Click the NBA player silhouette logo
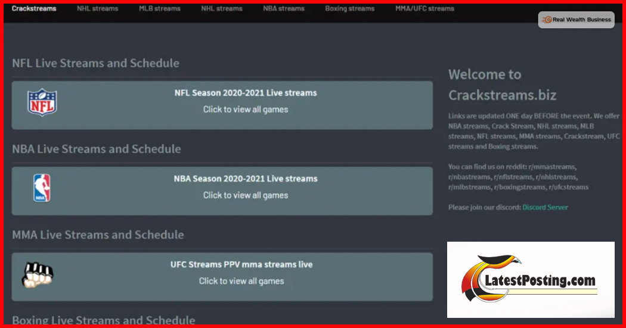Image resolution: width=626 pixels, height=328 pixels. click(42, 188)
